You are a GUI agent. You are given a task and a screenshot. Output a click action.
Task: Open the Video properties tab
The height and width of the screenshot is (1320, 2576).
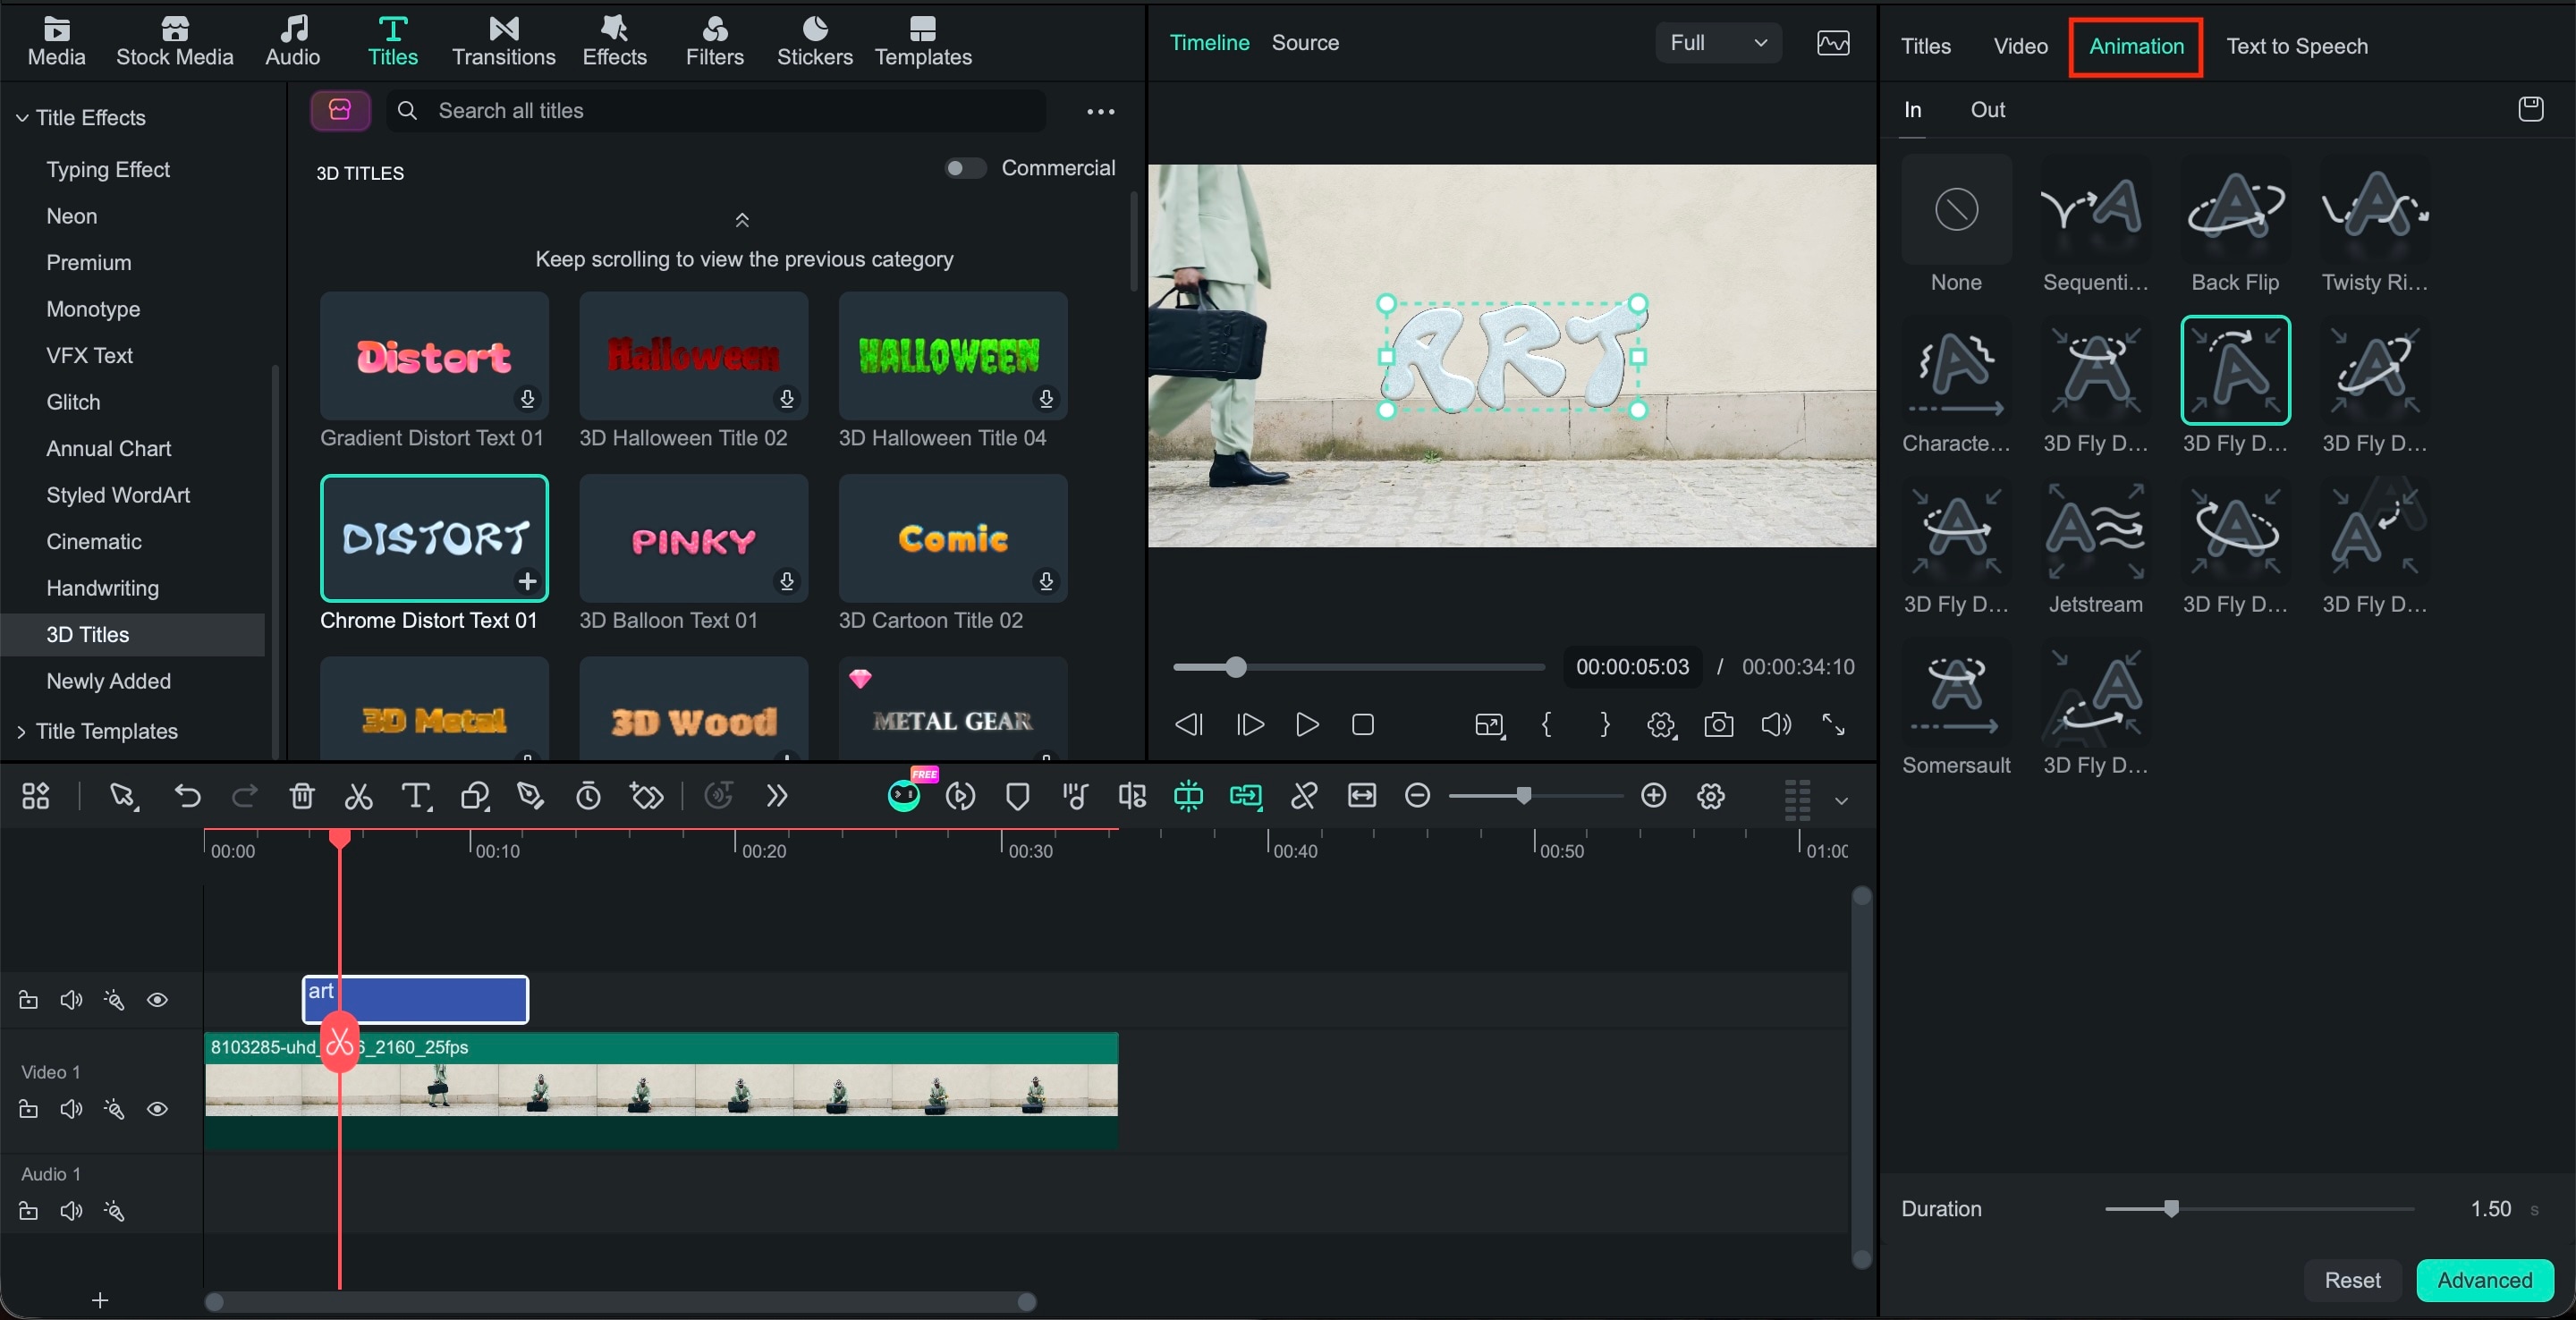pyautogui.click(x=2020, y=46)
